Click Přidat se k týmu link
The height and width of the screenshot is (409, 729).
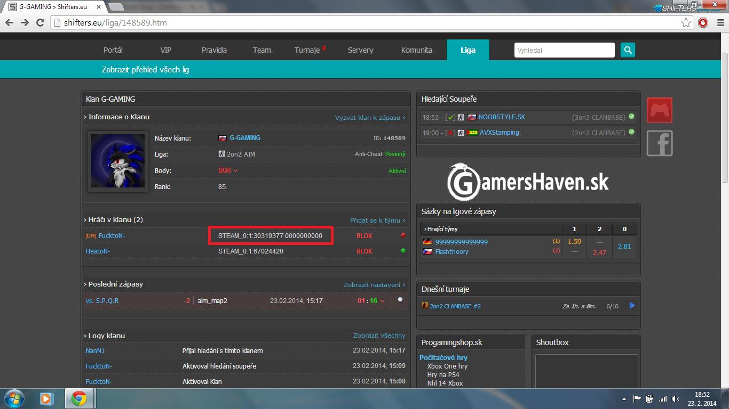[378, 220]
